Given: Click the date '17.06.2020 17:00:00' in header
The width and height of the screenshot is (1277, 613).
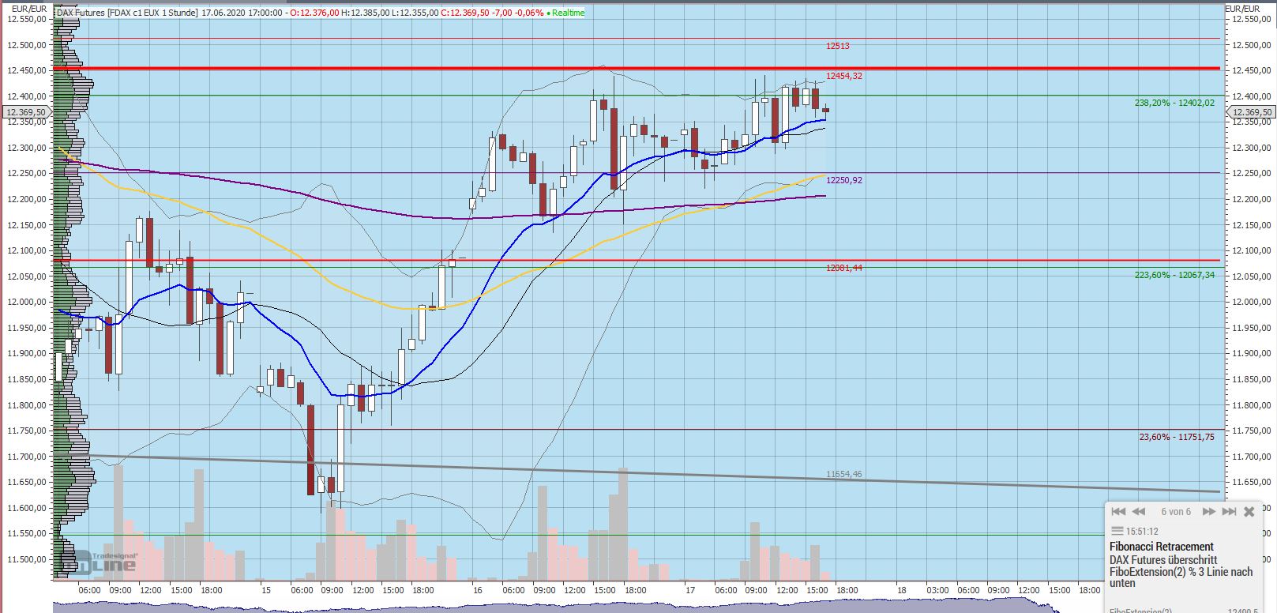Looking at the screenshot, I should point(242,13).
